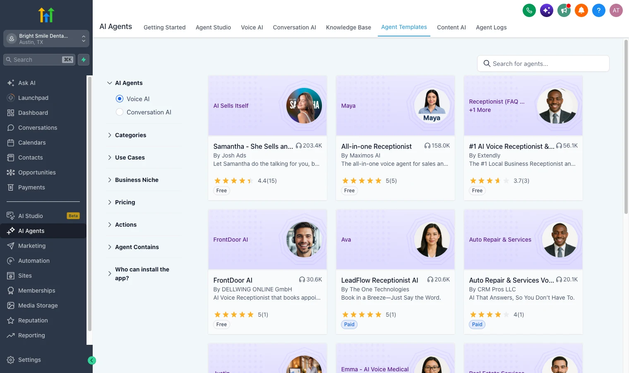Screen dimensions: 629x373
Task: Switch to the Agent Studio tab
Action: coord(214,27)
